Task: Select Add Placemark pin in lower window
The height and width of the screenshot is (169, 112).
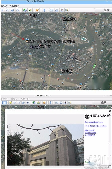Action: (11, 103)
